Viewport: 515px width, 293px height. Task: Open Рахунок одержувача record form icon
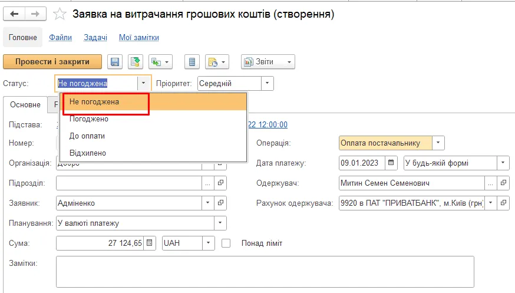point(503,203)
